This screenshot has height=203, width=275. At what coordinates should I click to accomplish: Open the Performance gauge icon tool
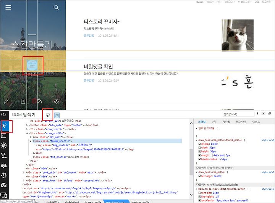4,166
